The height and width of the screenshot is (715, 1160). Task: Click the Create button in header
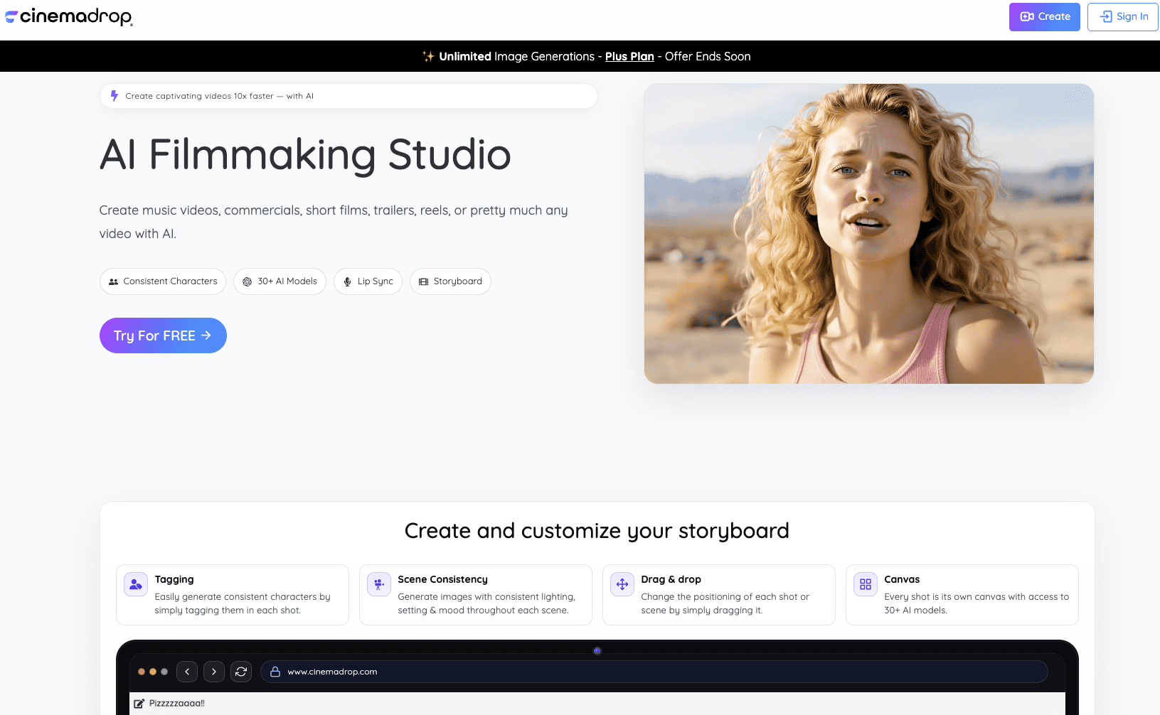tap(1044, 17)
